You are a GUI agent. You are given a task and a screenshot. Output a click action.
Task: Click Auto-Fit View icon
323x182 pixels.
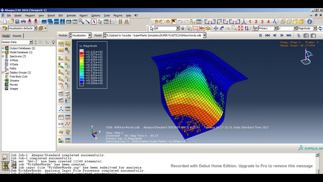point(241,28)
